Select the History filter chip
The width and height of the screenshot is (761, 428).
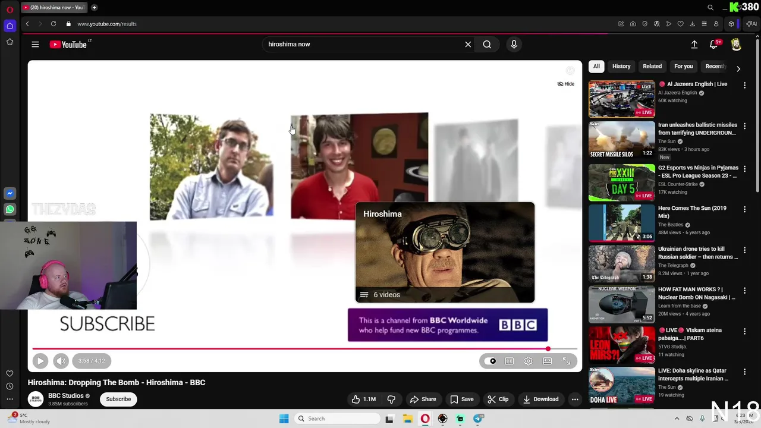click(x=621, y=67)
